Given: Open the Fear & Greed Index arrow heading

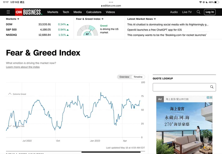Looking at the screenshot, I should (x=90, y=19).
